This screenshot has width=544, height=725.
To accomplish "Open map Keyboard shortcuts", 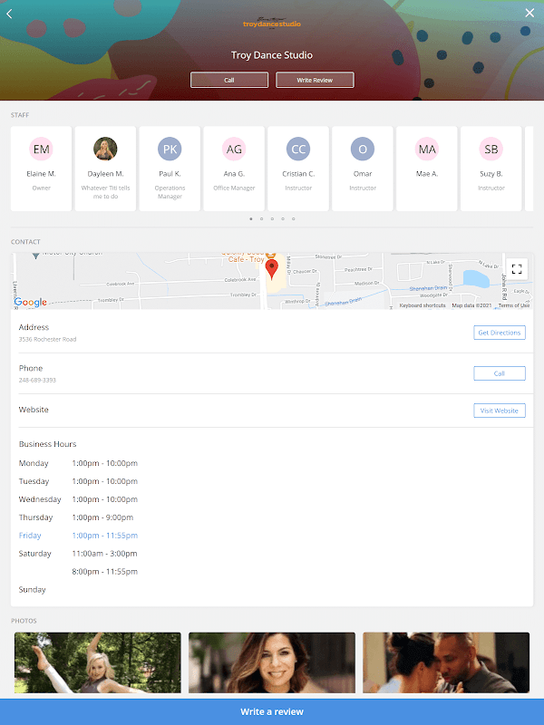I will coord(423,305).
